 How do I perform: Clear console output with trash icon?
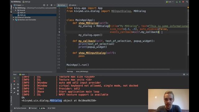coord(18,94)
